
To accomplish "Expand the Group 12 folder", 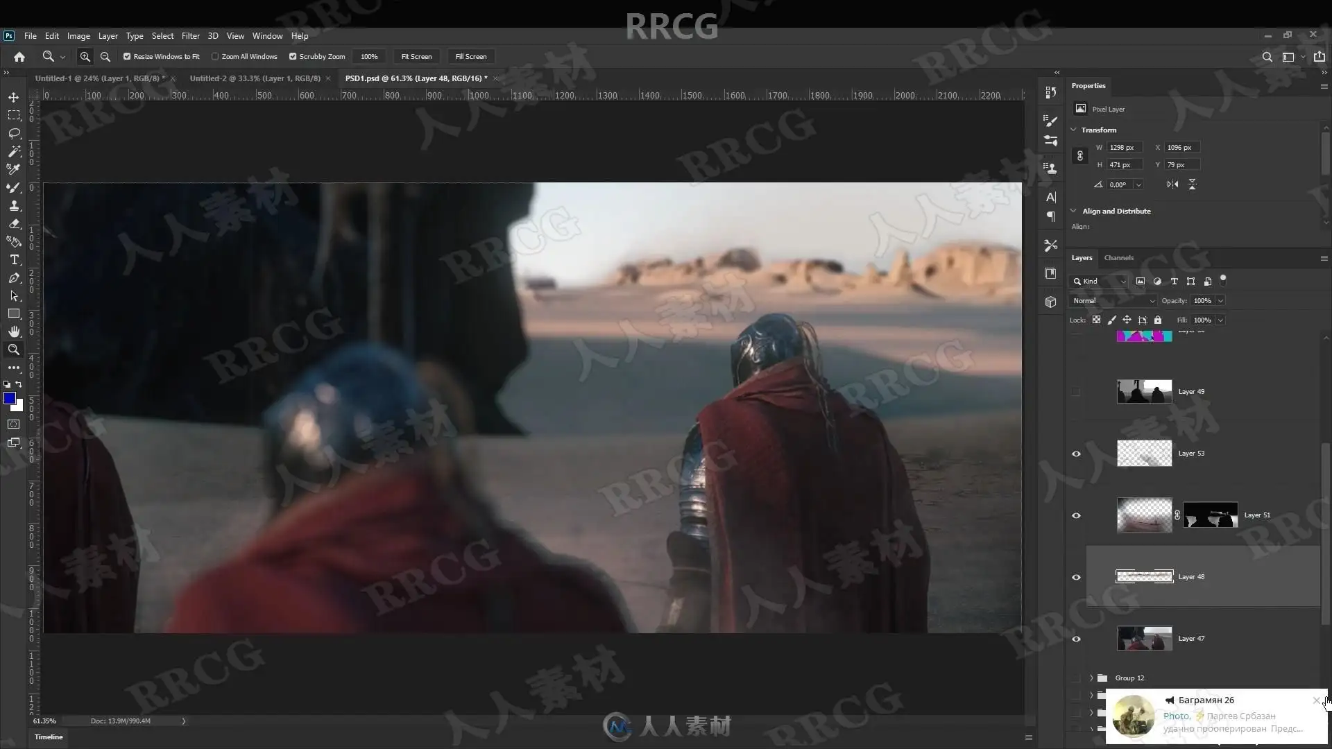I will coord(1091,678).
